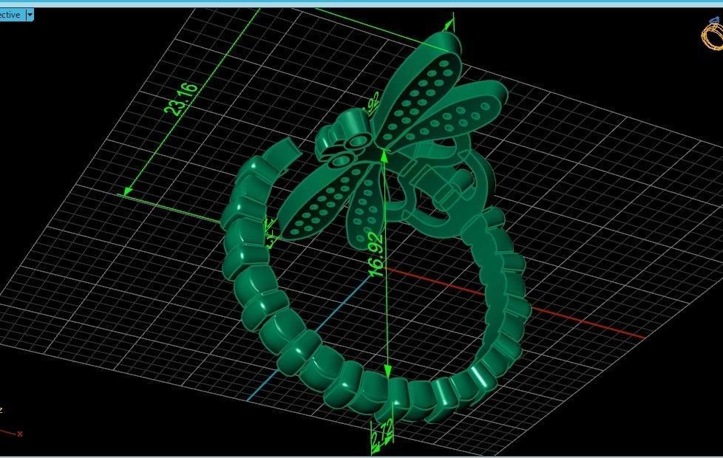The width and height of the screenshot is (723, 458).
Task: Open the Perspective viewport title dropdown arrow
Action: [30, 15]
